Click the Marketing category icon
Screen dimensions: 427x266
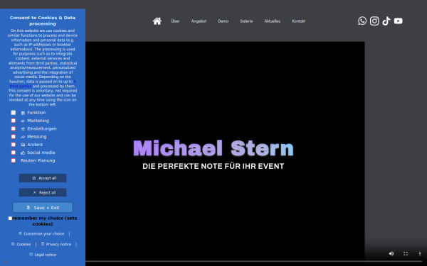[23, 121]
